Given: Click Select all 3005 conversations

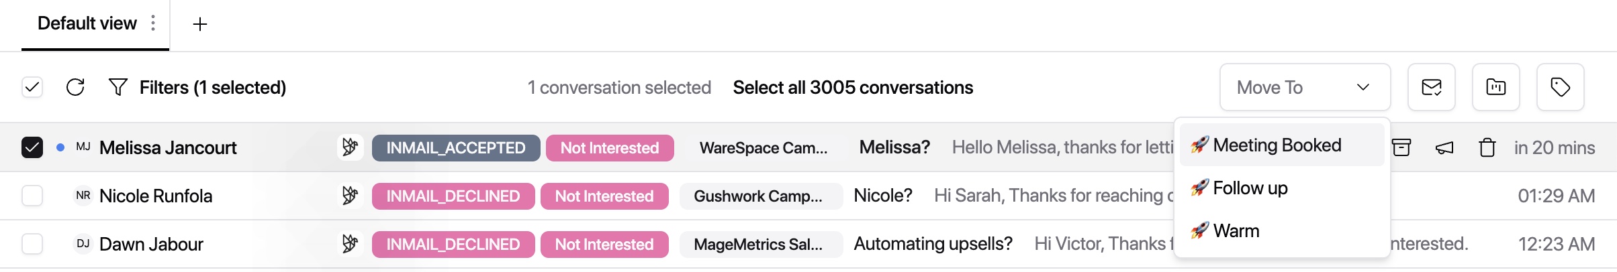Looking at the screenshot, I should [x=853, y=87].
